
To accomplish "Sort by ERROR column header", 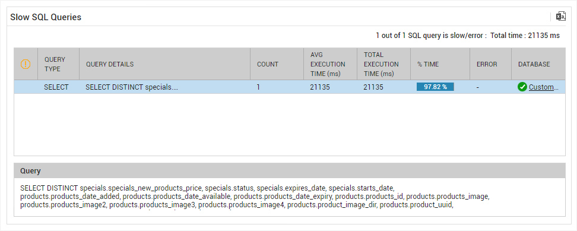I will tap(487, 64).
